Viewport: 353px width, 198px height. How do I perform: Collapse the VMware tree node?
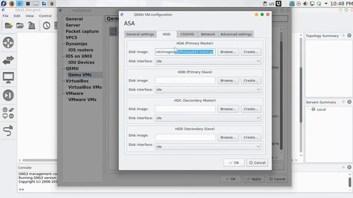(x=64, y=94)
